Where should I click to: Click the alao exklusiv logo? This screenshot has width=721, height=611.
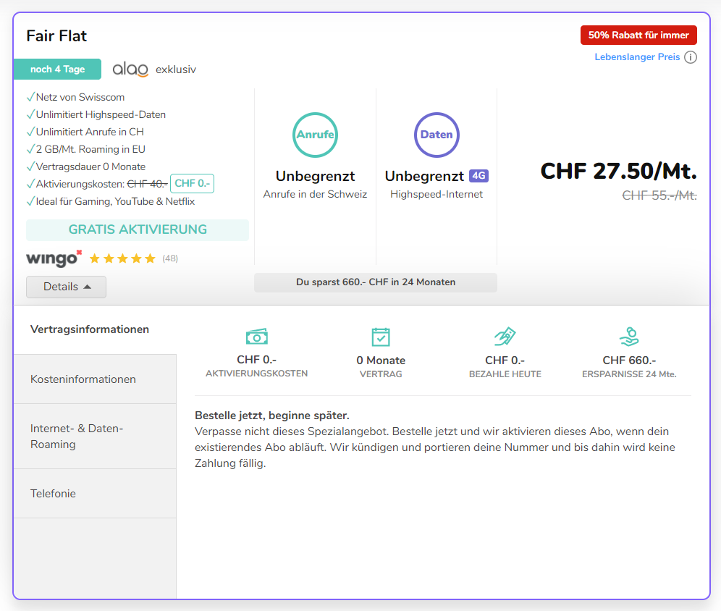[x=130, y=69]
